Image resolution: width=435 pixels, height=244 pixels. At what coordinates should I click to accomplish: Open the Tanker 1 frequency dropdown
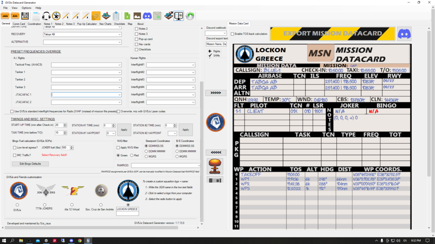tap(120, 73)
